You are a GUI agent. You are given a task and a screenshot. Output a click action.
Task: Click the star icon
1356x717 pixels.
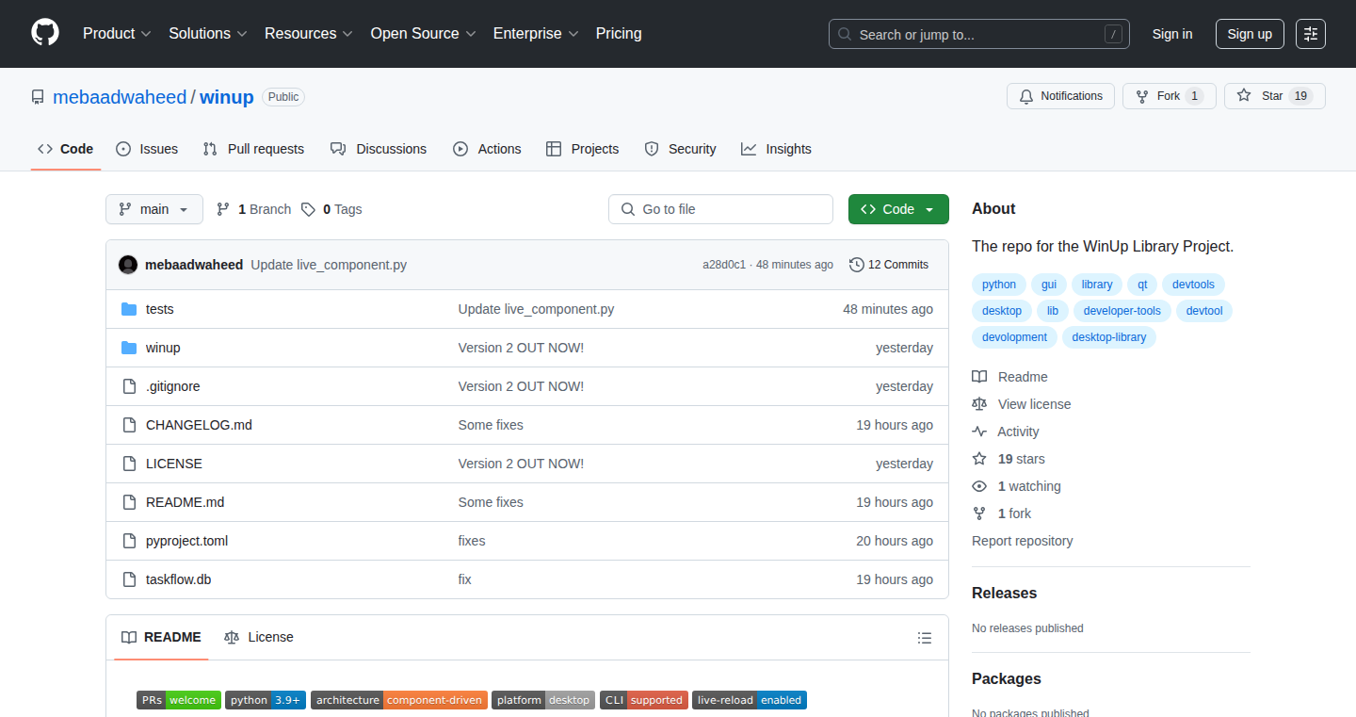(x=1244, y=96)
